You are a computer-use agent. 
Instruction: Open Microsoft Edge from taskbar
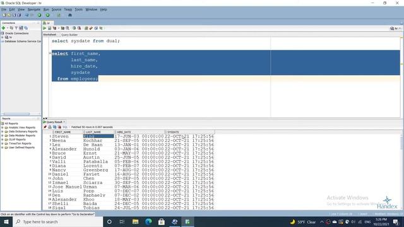coord(148,221)
